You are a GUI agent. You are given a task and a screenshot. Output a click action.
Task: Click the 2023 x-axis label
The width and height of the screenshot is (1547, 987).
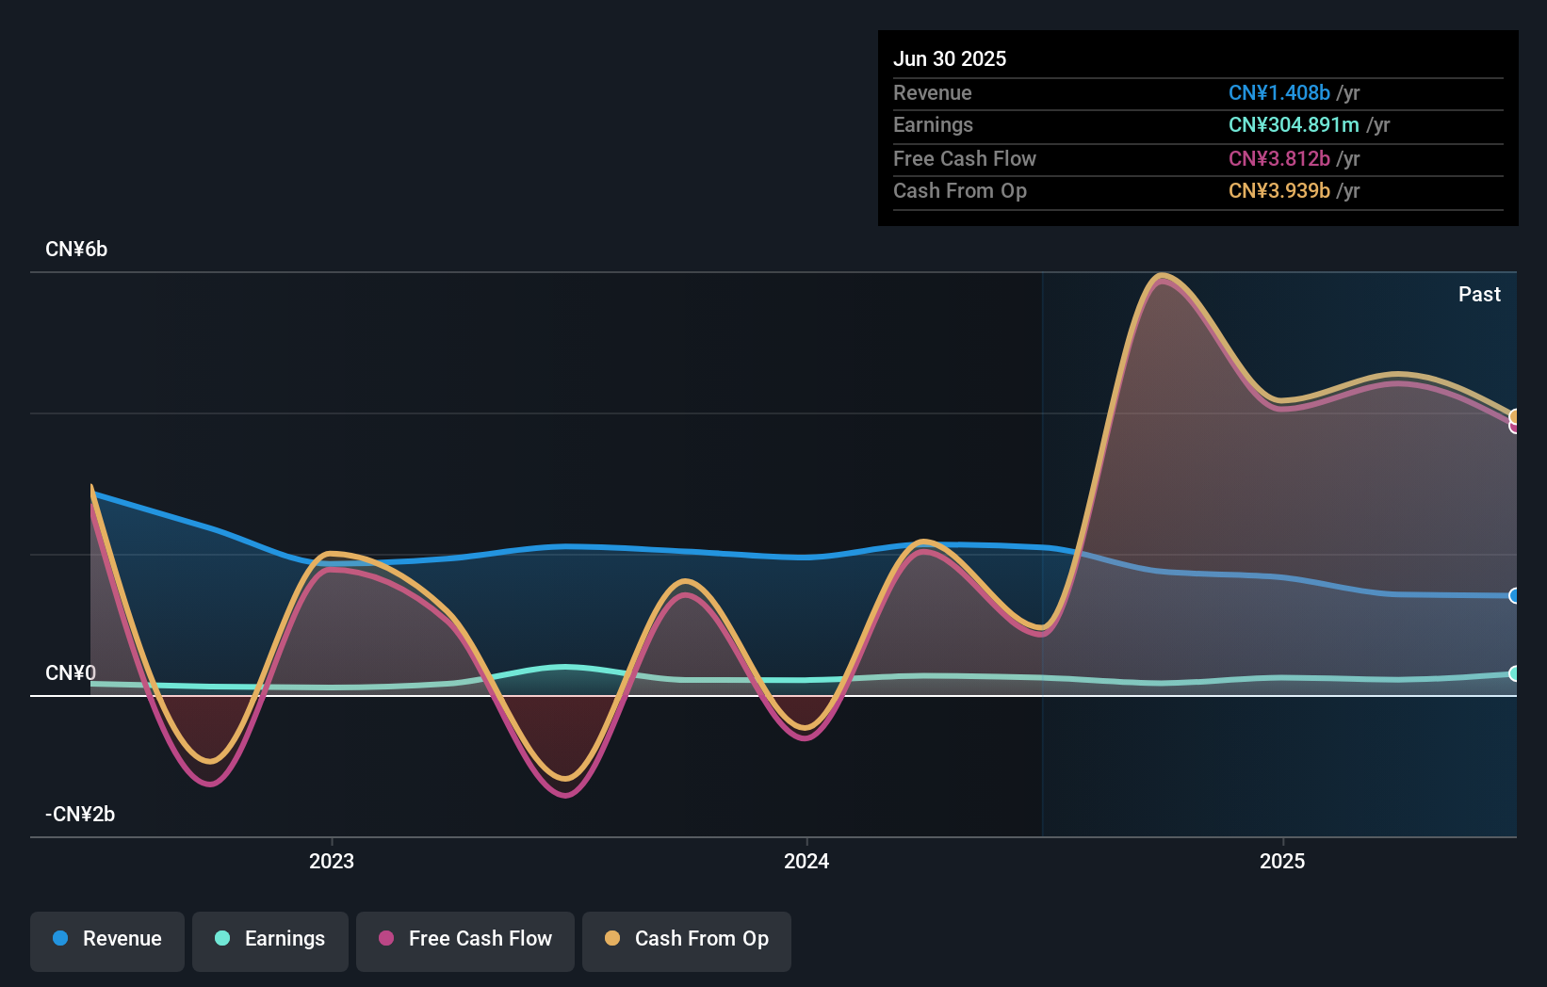point(332,861)
